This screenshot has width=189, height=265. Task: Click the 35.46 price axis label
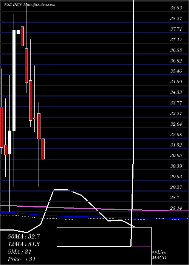coord(176,71)
